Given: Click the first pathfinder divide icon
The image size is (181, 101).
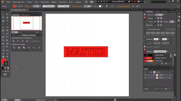Looking at the screenshot, I should point(14,48).
